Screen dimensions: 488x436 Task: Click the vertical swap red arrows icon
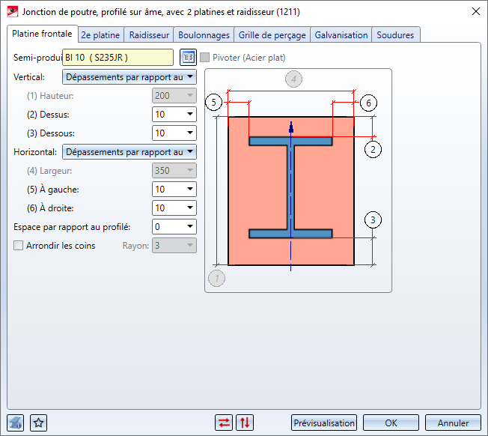pyautogui.click(x=245, y=423)
